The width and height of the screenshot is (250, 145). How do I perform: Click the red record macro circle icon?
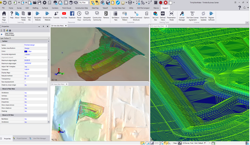point(161,3)
